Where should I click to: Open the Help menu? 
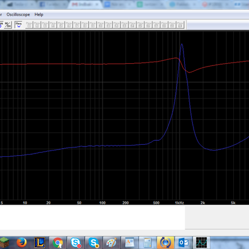click(39, 14)
